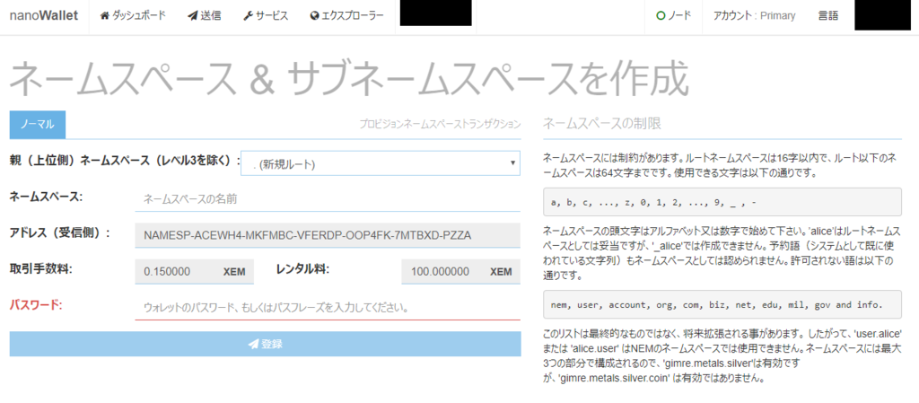Open the 送信 page

pyautogui.click(x=204, y=16)
